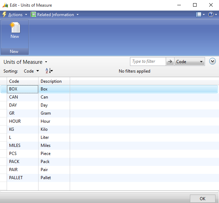Click the Description column header

(x=54, y=81)
